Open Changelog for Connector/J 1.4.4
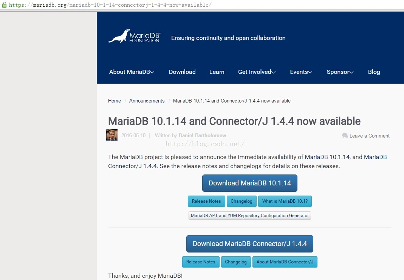This screenshot has height=280, width=404. [x=236, y=262]
